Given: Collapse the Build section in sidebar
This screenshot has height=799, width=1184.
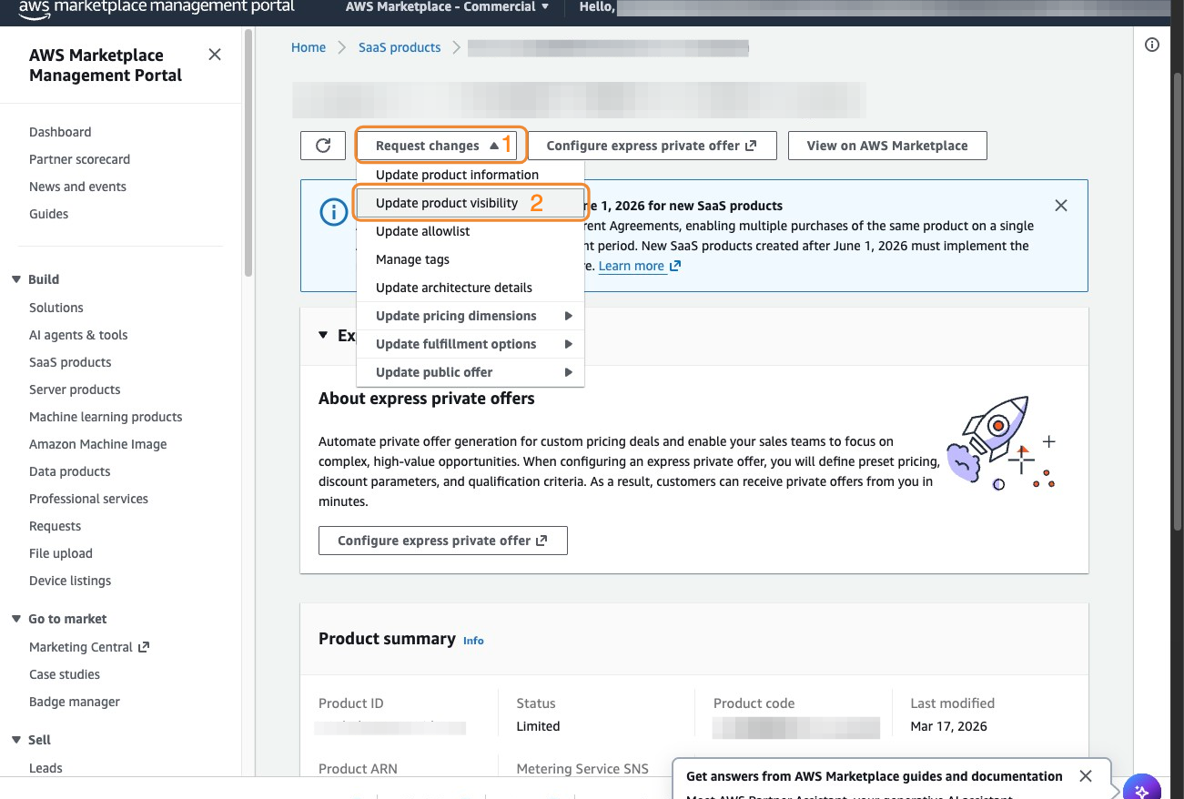Looking at the screenshot, I should [16, 279].
